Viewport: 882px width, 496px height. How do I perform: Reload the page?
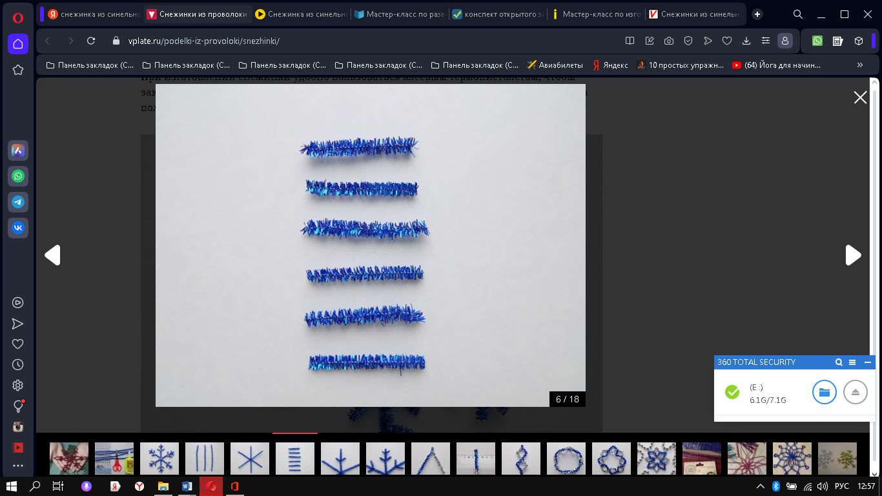click(x=91, y=41)
